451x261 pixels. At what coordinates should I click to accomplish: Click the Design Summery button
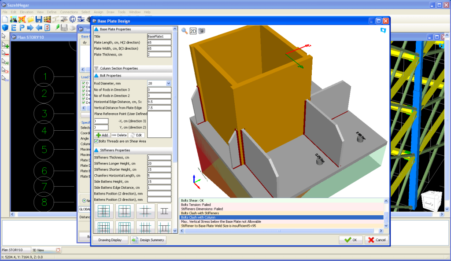148,240
